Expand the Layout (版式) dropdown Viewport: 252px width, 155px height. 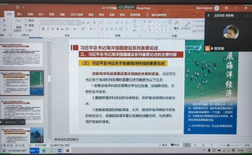30,20
